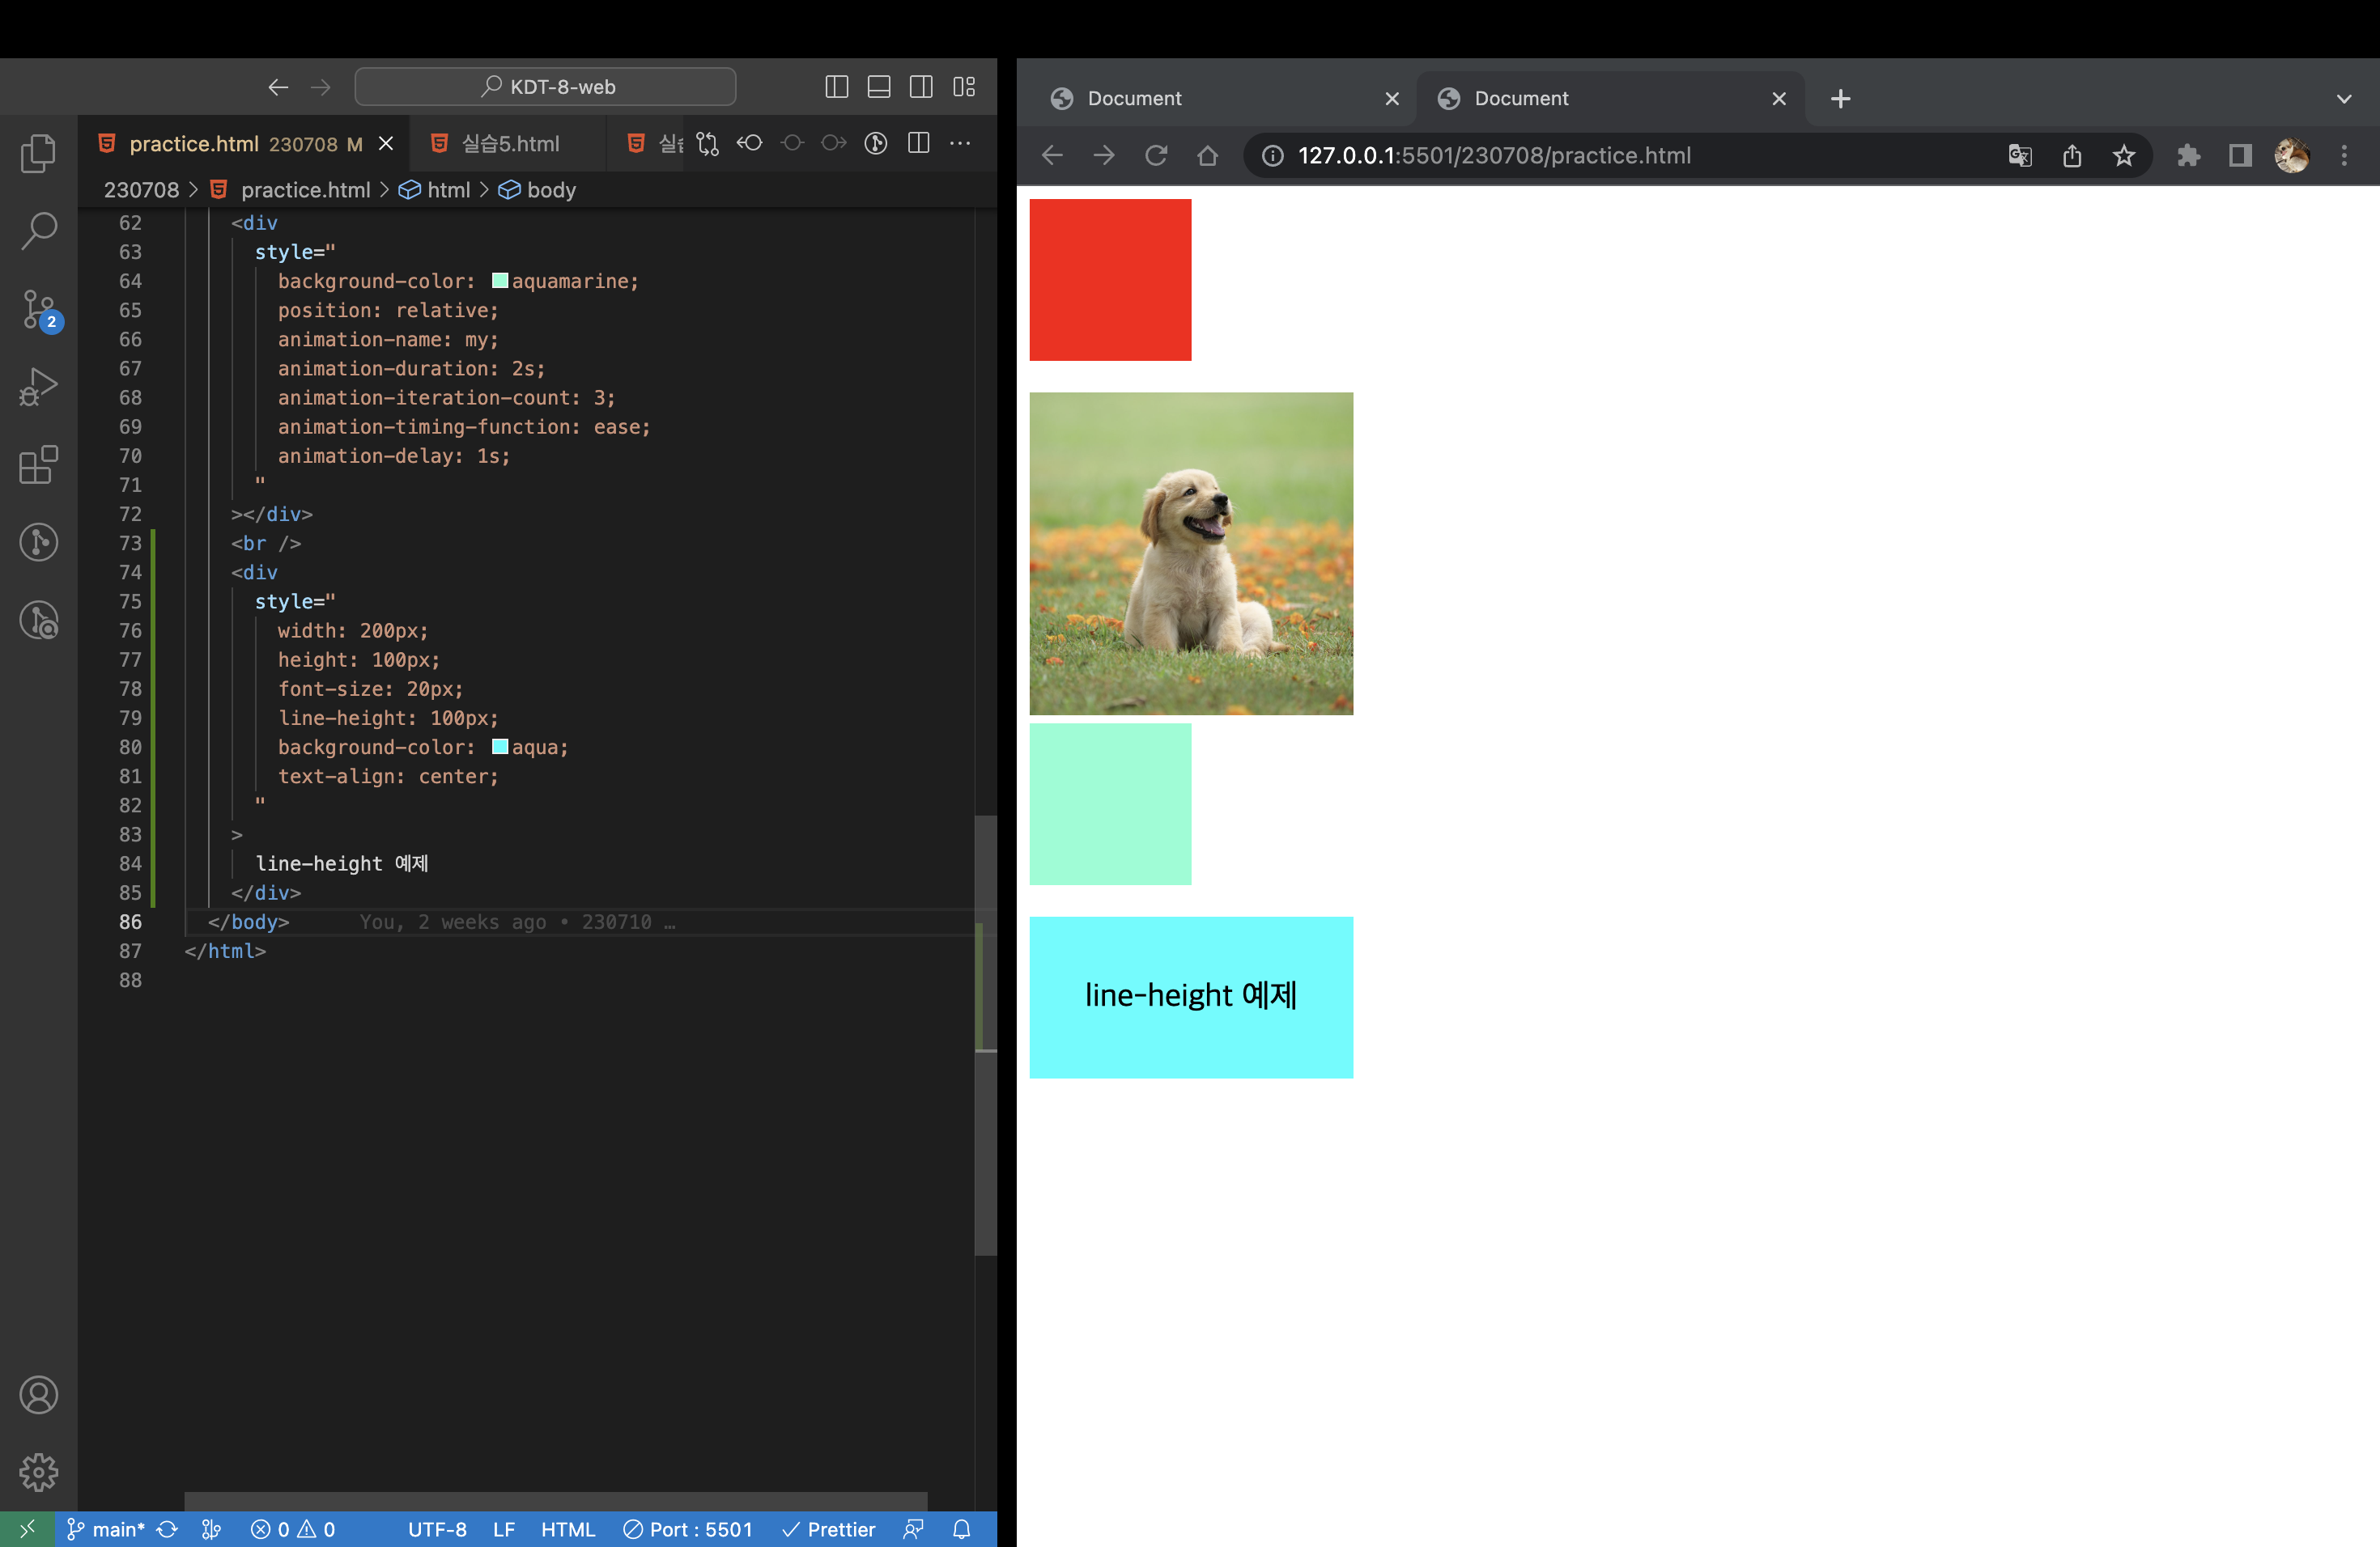Go forward in VS Code navigation

tap(320, 87)
